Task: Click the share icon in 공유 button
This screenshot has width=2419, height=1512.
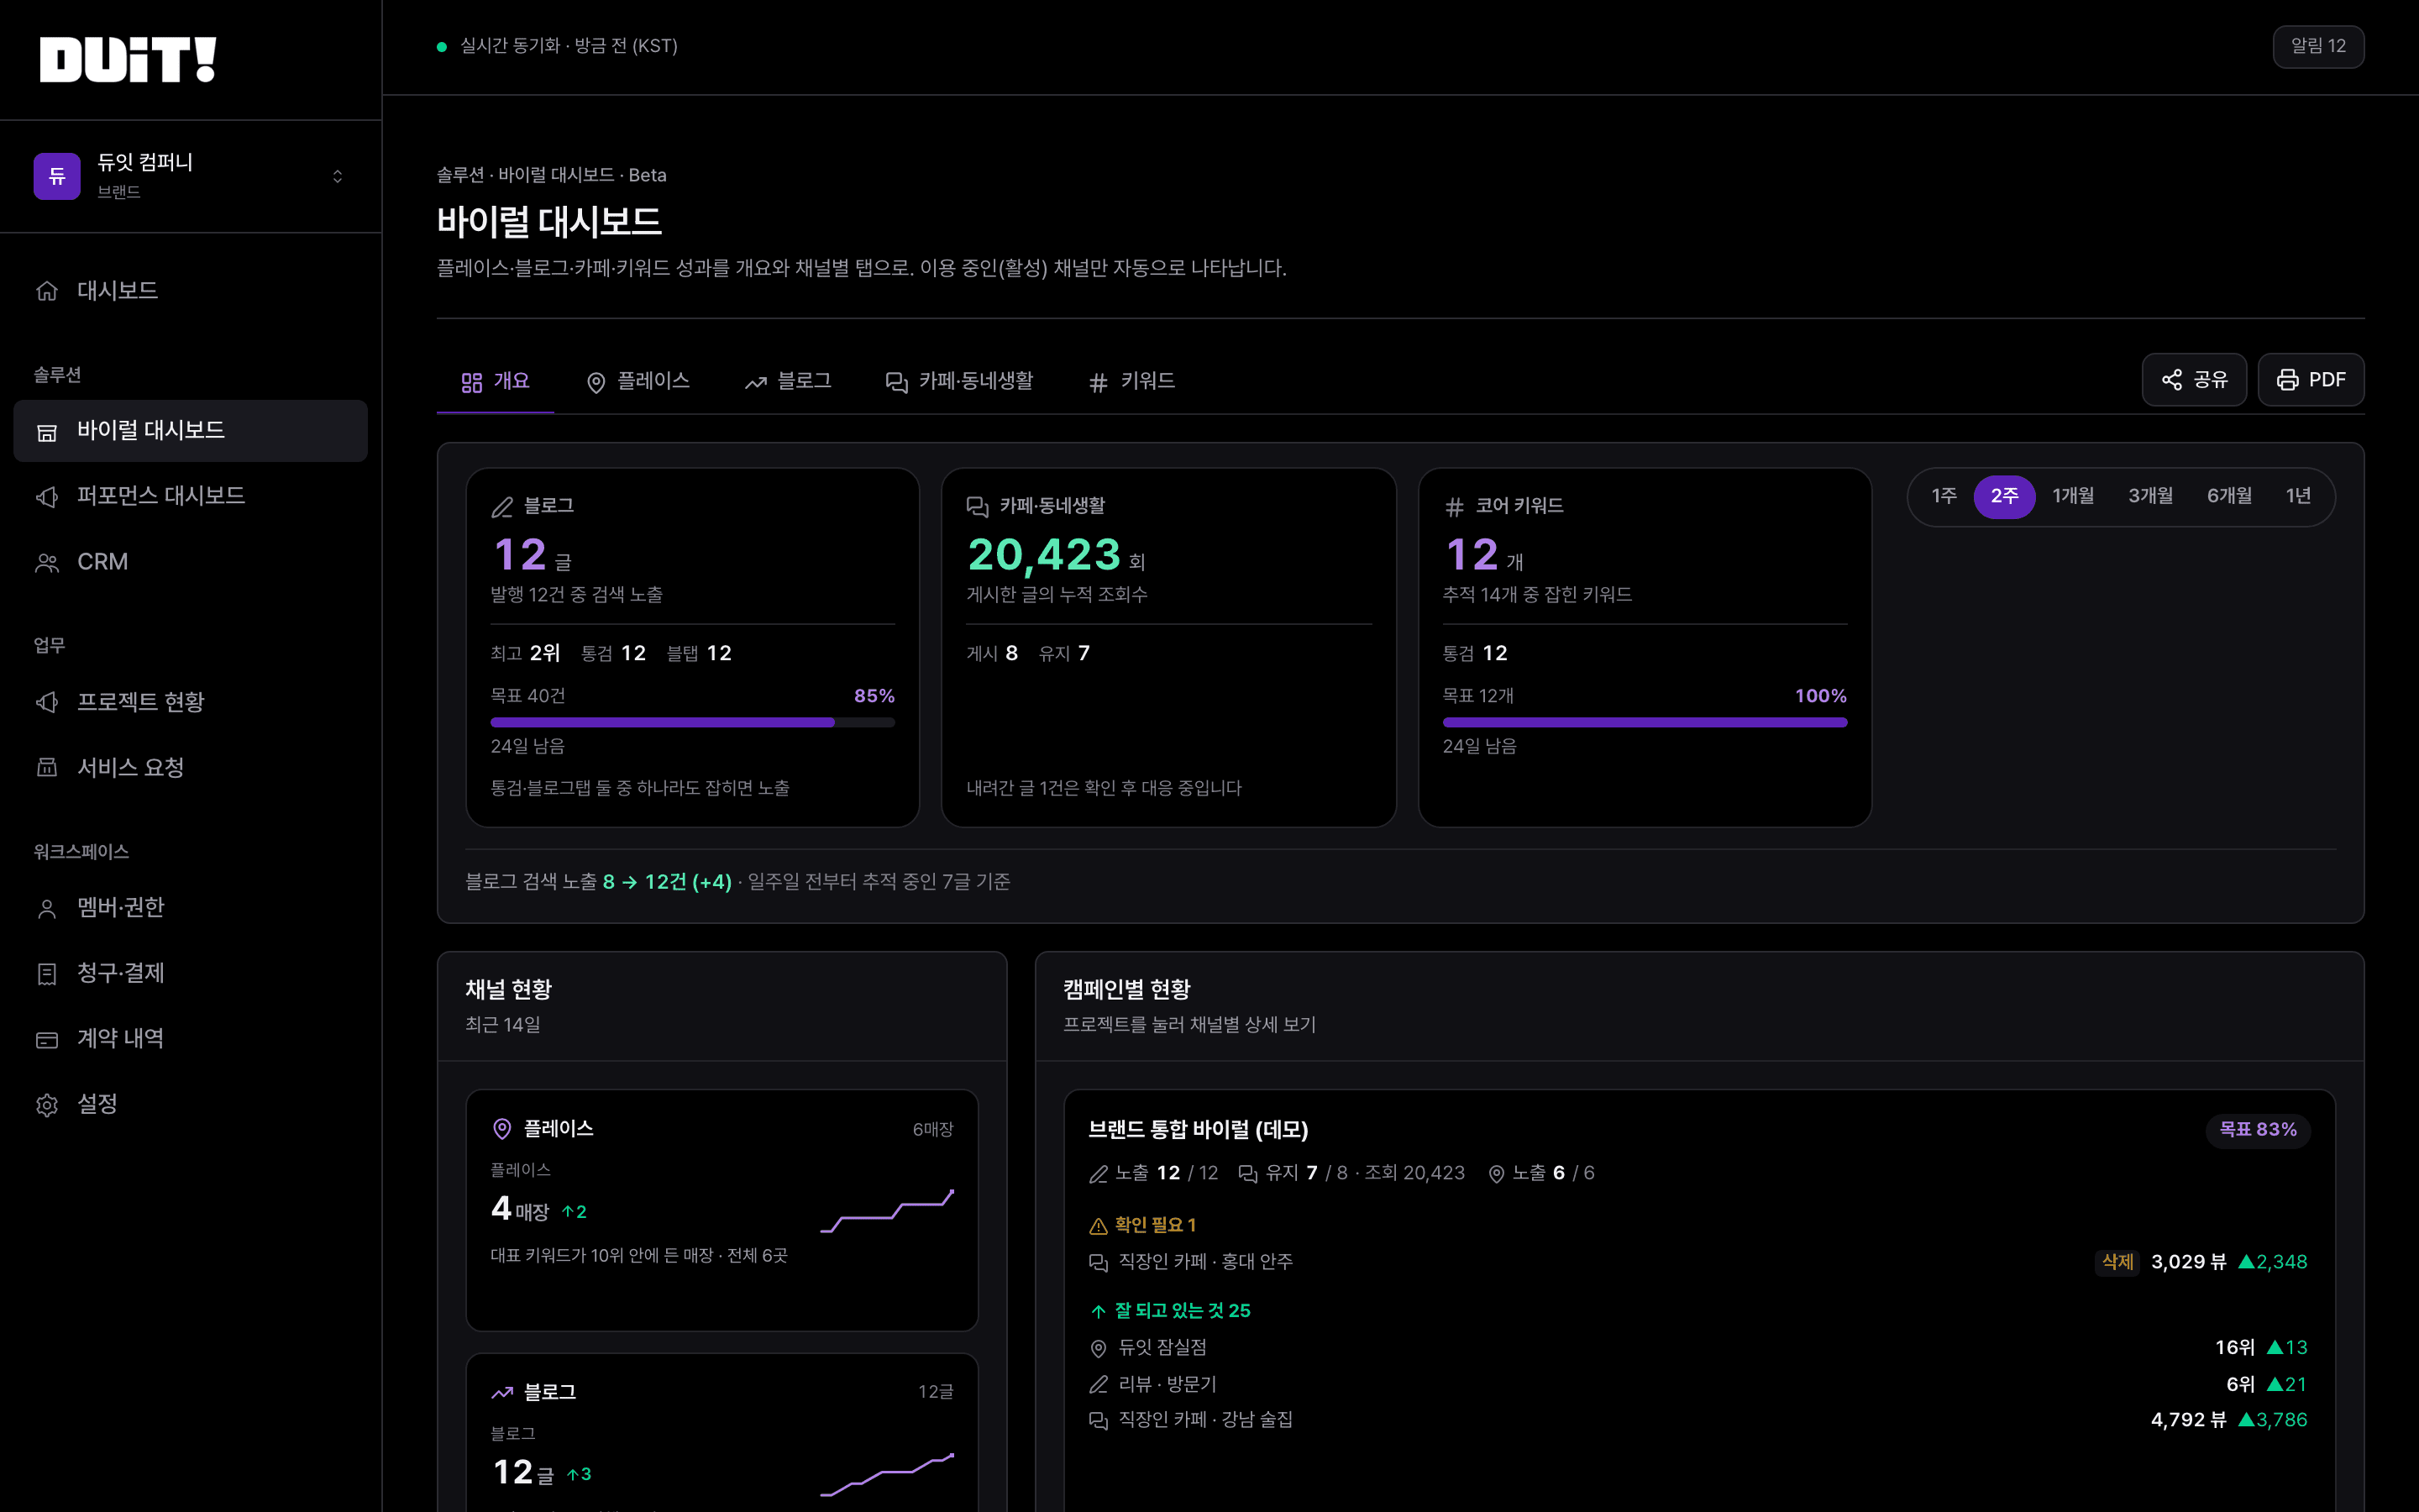Action: [x=2171, y=380]
